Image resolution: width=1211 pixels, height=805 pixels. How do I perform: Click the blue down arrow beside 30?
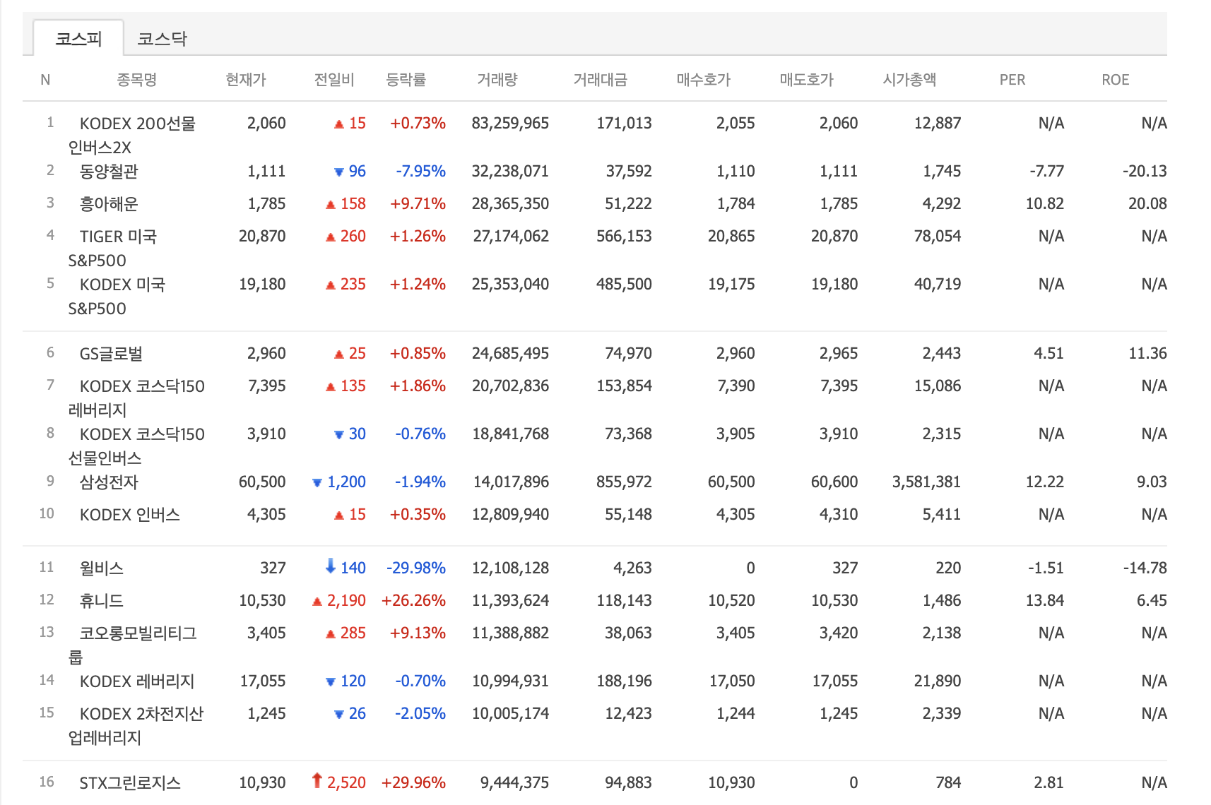339,434
